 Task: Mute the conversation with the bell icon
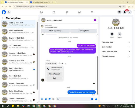click(x=112, y=34)
